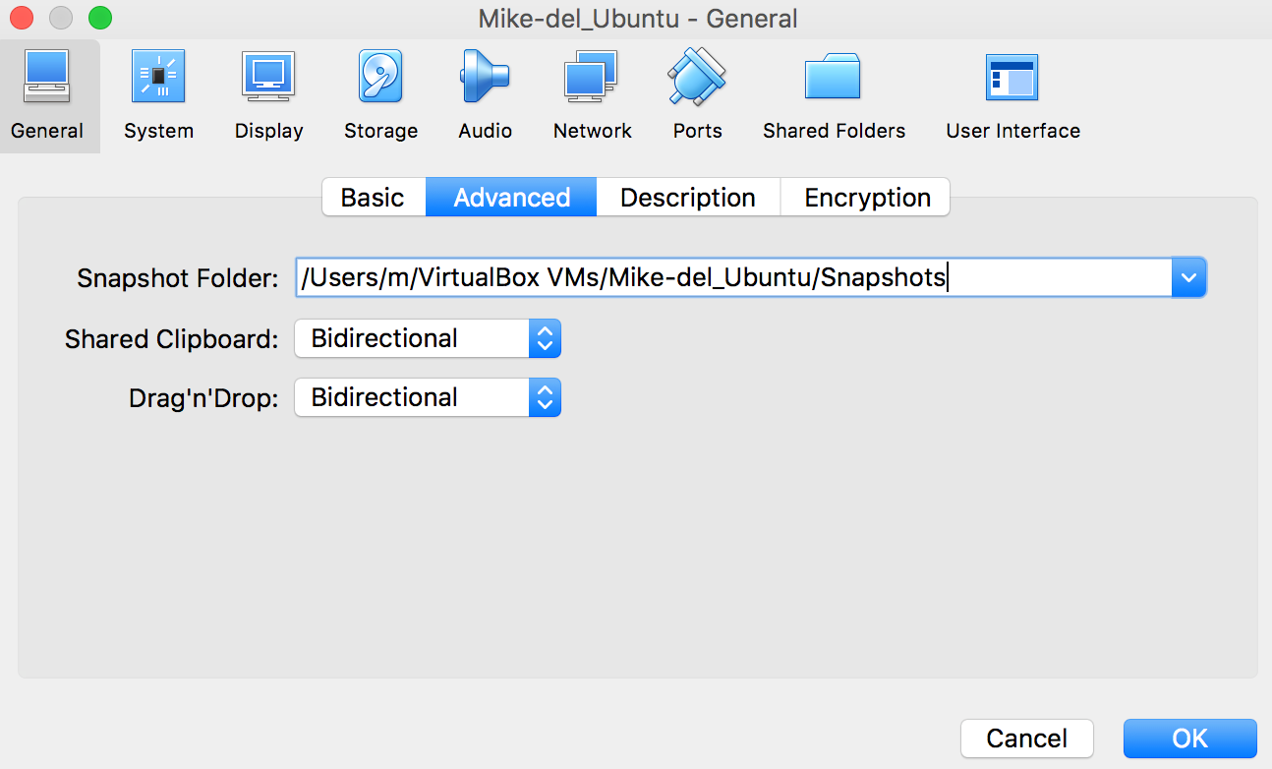
Task: Open the Storage settings page
Action: coord(380,93)
